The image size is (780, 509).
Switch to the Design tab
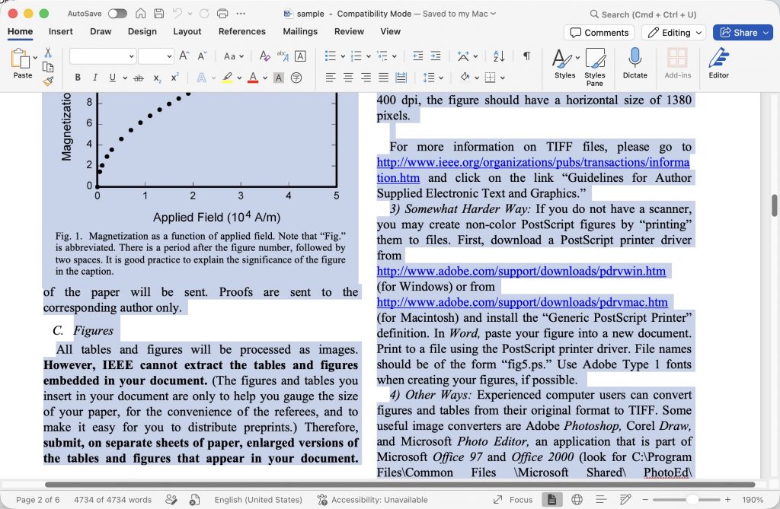point(142,31)
